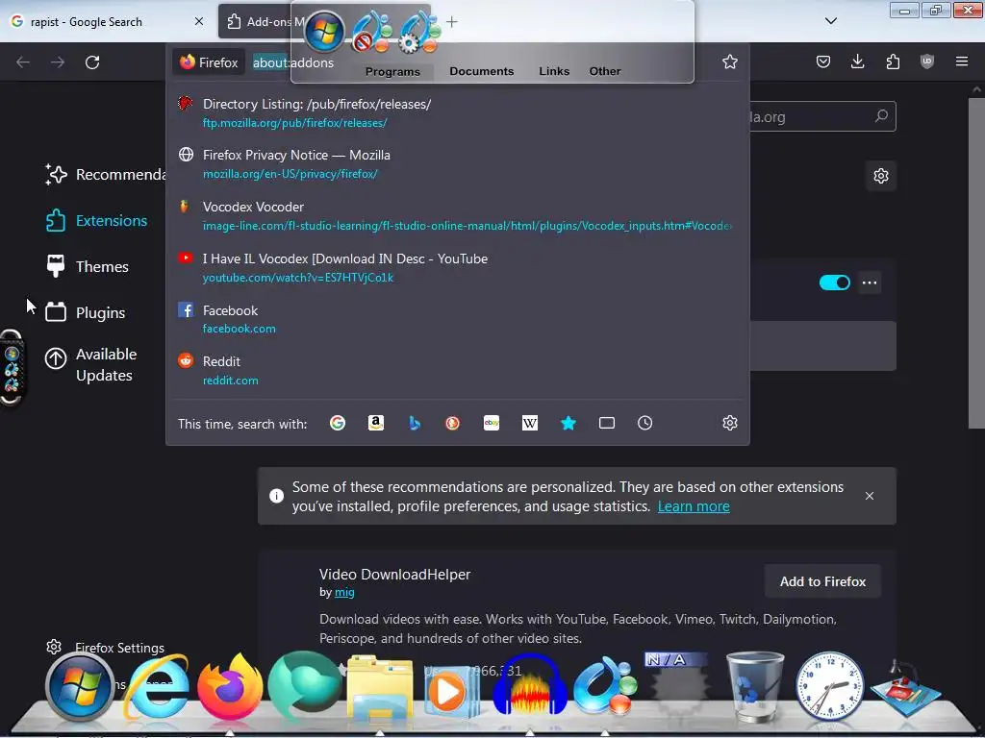Choose the Vocodex Vocoder suggestion

tap(457, 216)
